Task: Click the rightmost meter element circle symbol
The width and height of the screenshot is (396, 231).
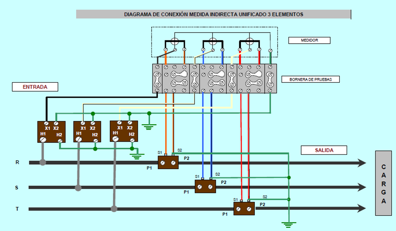Action: tap(249, 41)
